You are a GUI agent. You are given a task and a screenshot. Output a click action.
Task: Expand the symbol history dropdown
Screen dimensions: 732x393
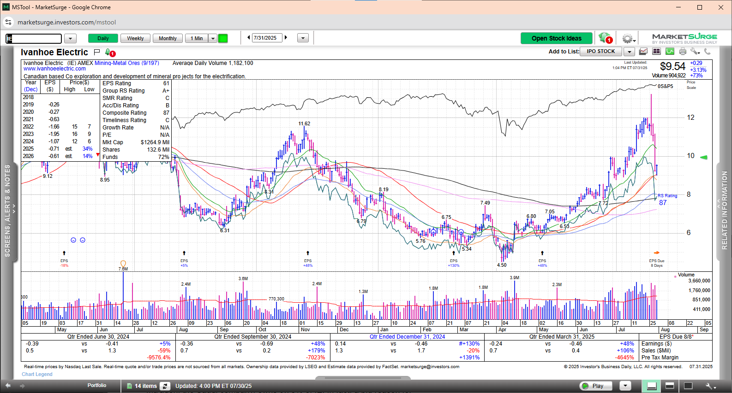click(x=70, y=39)
